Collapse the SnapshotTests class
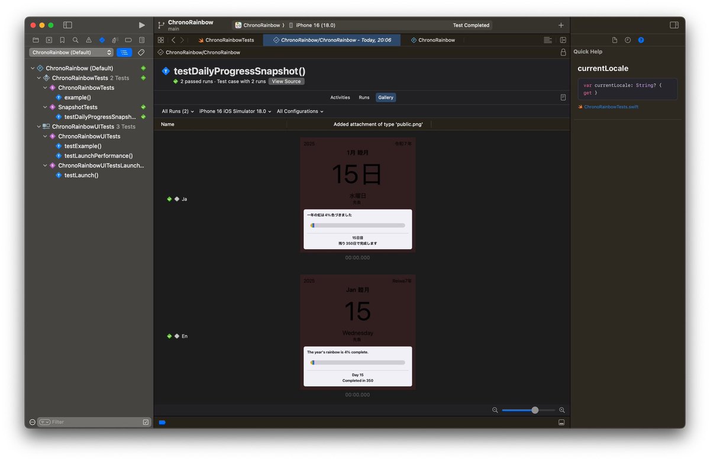The height and width of the screenshot is (461, 710). click(46, 107)
